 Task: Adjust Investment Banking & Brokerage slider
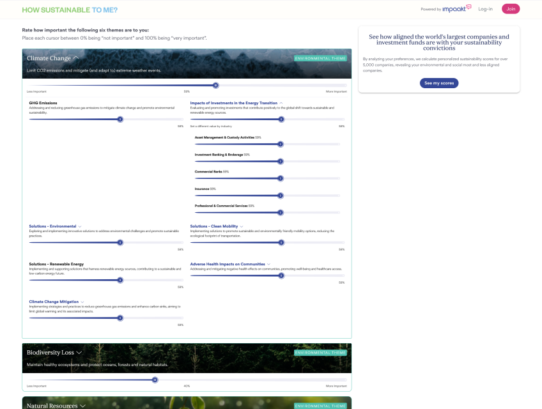[x=281, y=162]
